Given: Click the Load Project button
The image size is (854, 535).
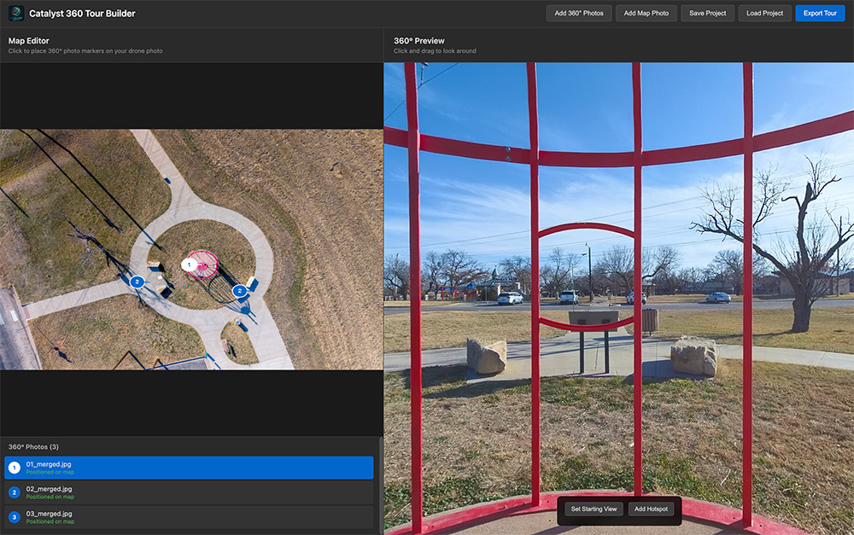Looking at the screenshot, I should point(764,14).
